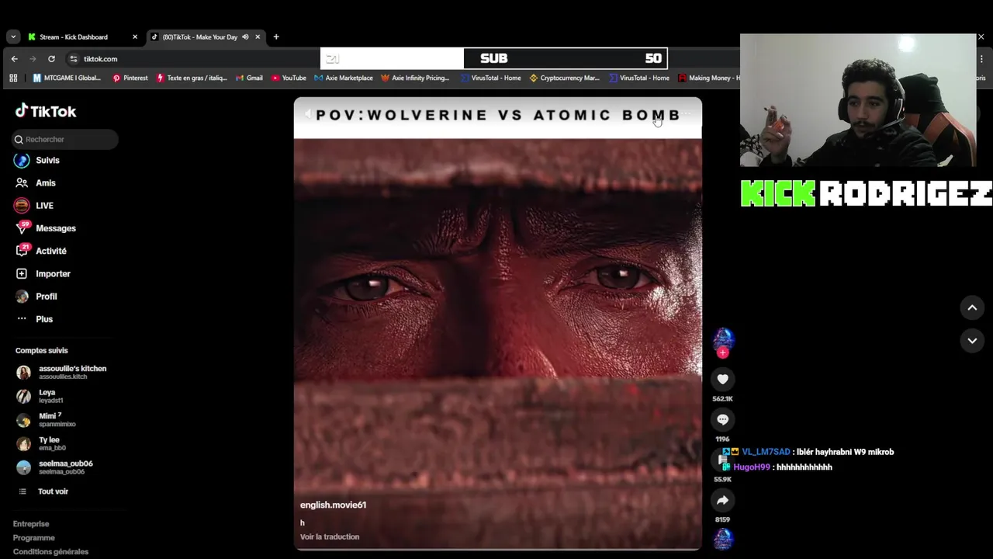Viewport: 993px width, 559px height.
Task: Click Entreprise footer link
Action: [31, 524]
